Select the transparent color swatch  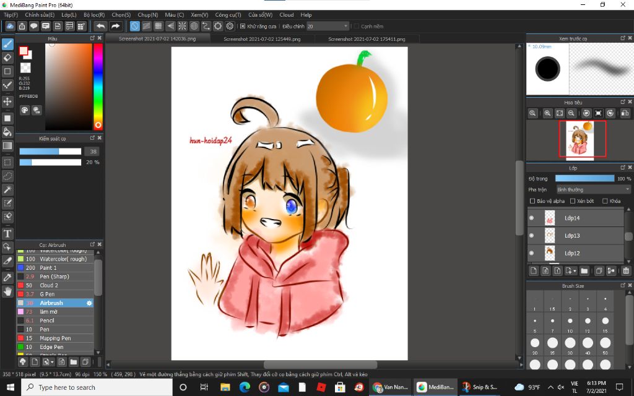click(x=25, y=67)
